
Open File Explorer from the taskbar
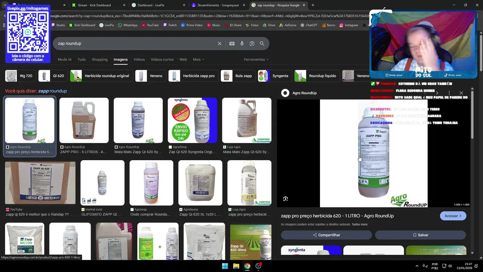(236, 266)
